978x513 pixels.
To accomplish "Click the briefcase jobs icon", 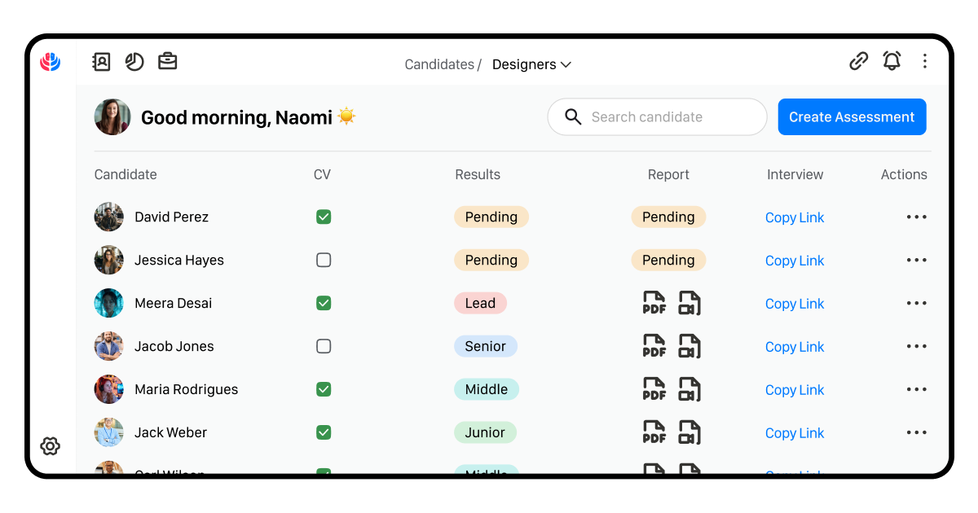I will coord(168,62).
